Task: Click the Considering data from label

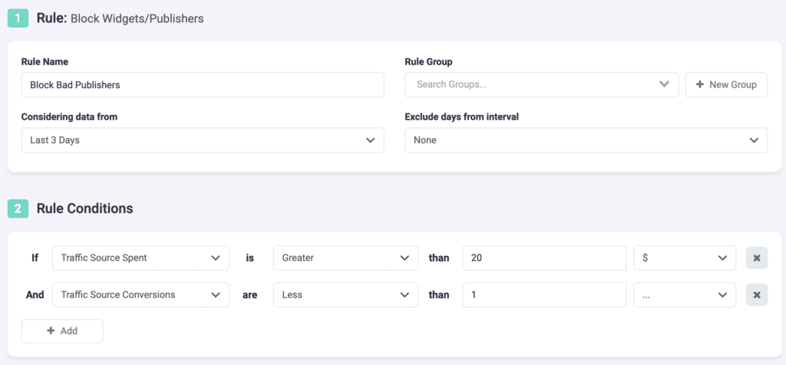Action: click(69, 117)
